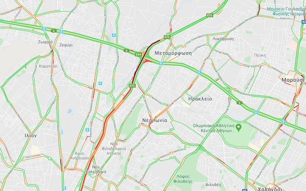Image resolution: width=306 pixels, height=191 pixels.
Task: Click the transit icon above Άγιοι Ανάργυροι
Action: [x=87, y=129]
